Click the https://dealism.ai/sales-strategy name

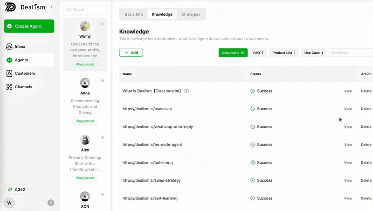pyautogui.click(x=152, y=180)
